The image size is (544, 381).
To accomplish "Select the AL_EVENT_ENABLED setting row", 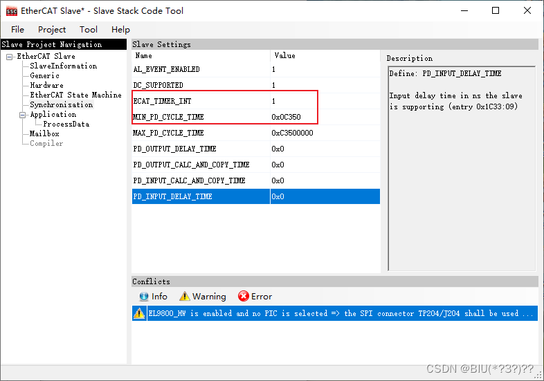I will (256, 69).
